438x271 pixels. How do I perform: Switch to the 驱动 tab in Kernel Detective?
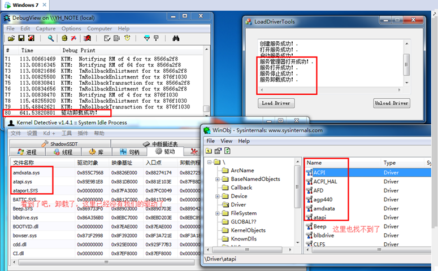click(x=166, y=151)
